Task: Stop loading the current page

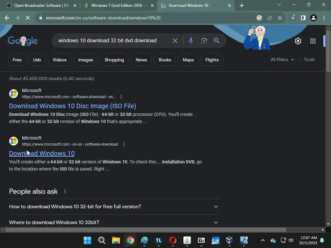Action: 28,18
